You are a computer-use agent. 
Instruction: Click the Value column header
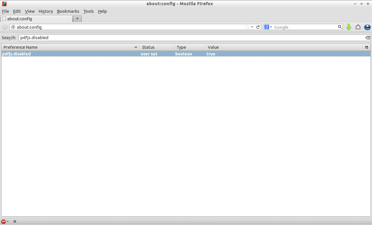point(284,47)
